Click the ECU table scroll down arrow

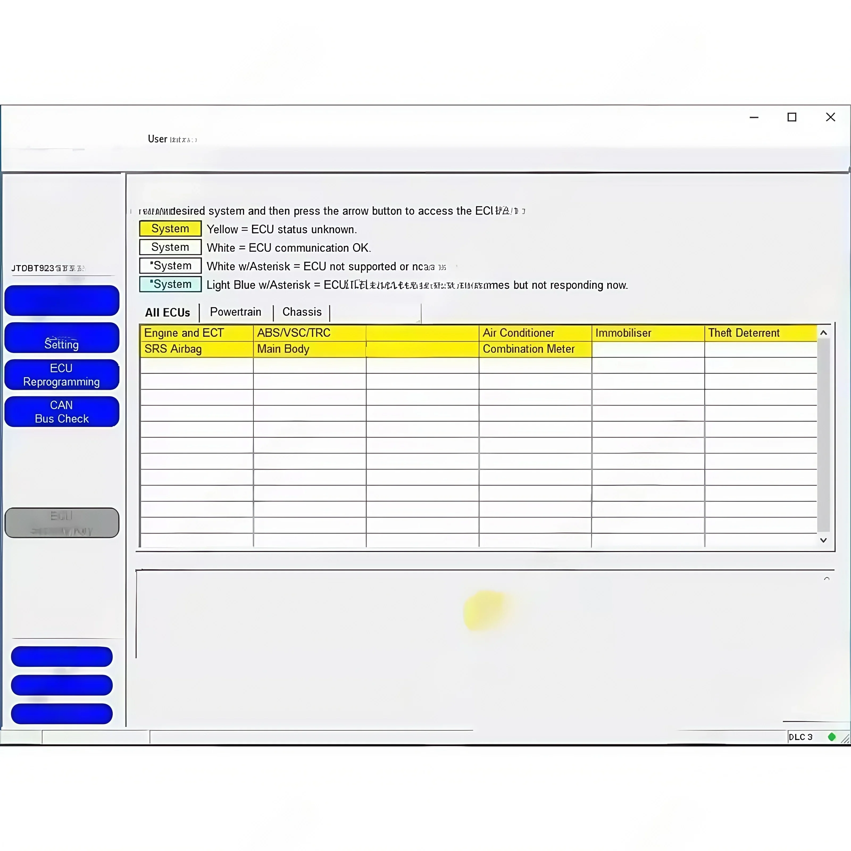click(824, 540)
